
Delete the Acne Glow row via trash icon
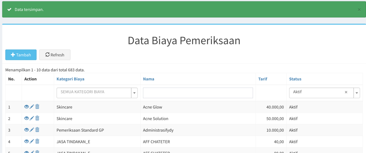click(x=37, y=107)
